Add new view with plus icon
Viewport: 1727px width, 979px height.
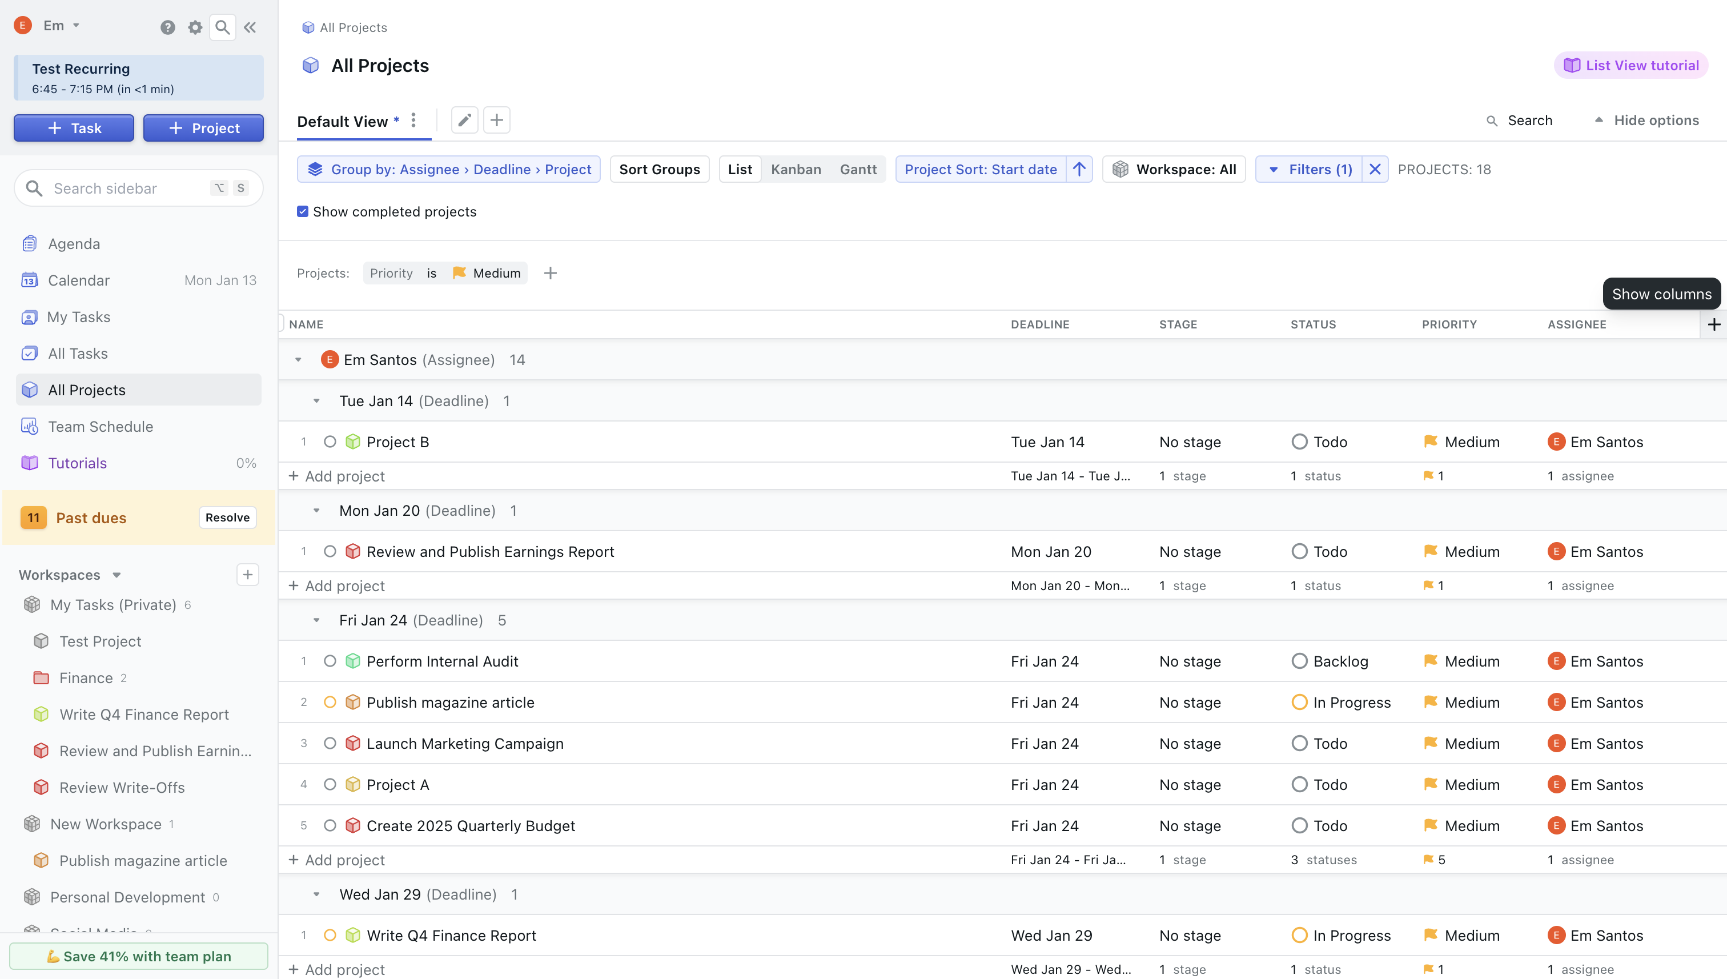click(x=497, y=121)
